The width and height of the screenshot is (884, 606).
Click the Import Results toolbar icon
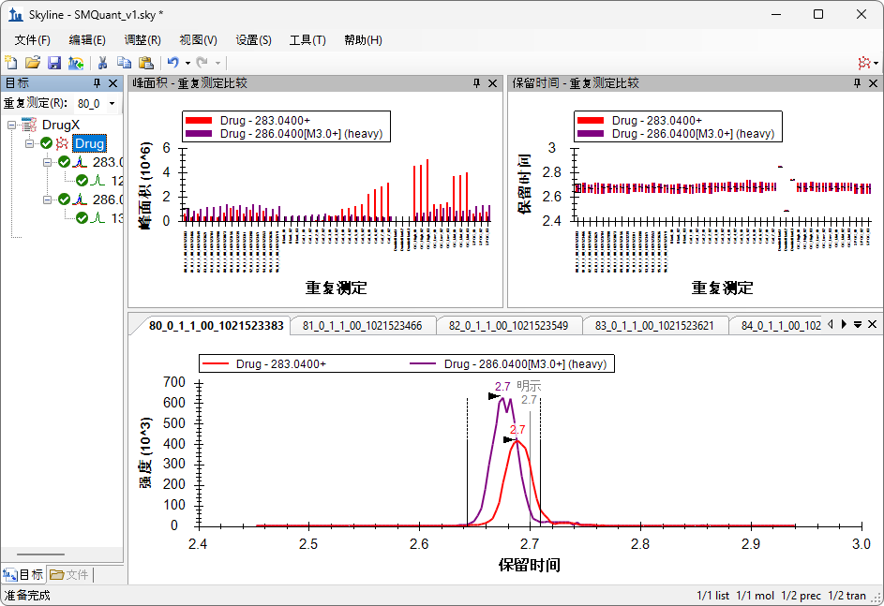[76, 63]
